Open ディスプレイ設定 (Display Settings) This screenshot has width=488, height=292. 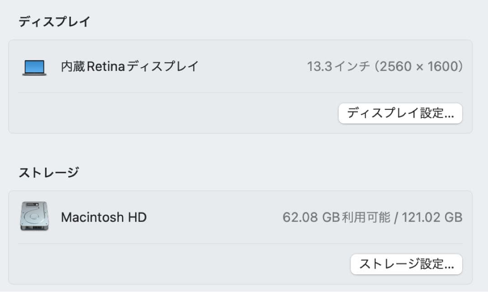pyautogui.click(x=400, y=113)
